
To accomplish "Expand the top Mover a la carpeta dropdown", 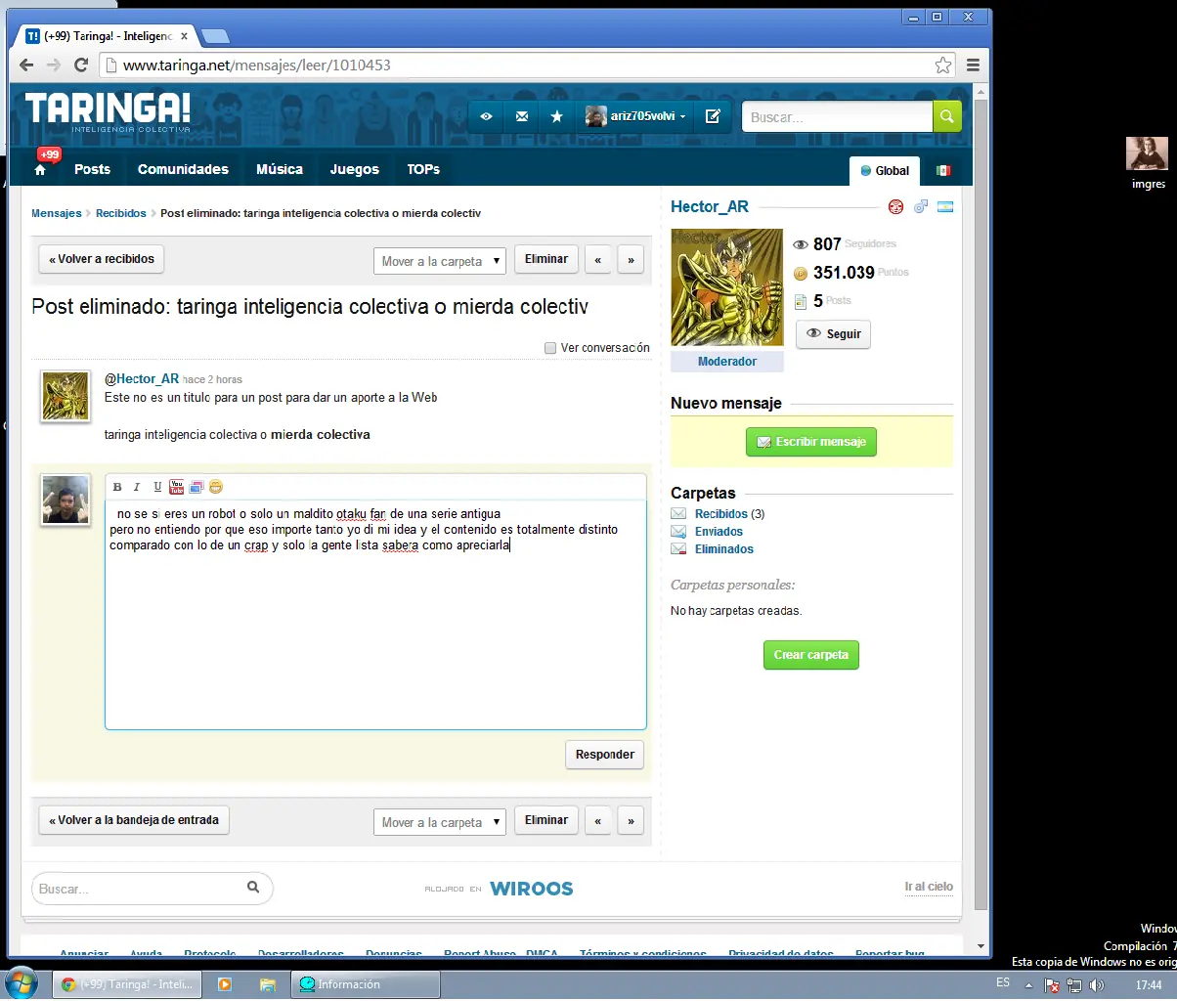I will coord(439,261).
